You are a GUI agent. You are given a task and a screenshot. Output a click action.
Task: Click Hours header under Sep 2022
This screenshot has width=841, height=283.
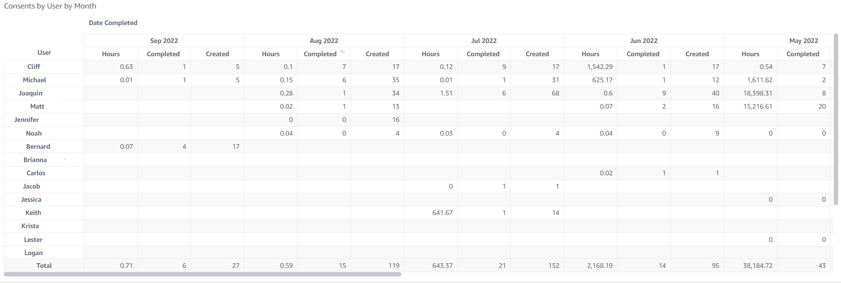(x=111, y=54)
